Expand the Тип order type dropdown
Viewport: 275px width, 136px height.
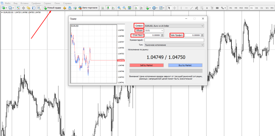click(x=202, y=45)
